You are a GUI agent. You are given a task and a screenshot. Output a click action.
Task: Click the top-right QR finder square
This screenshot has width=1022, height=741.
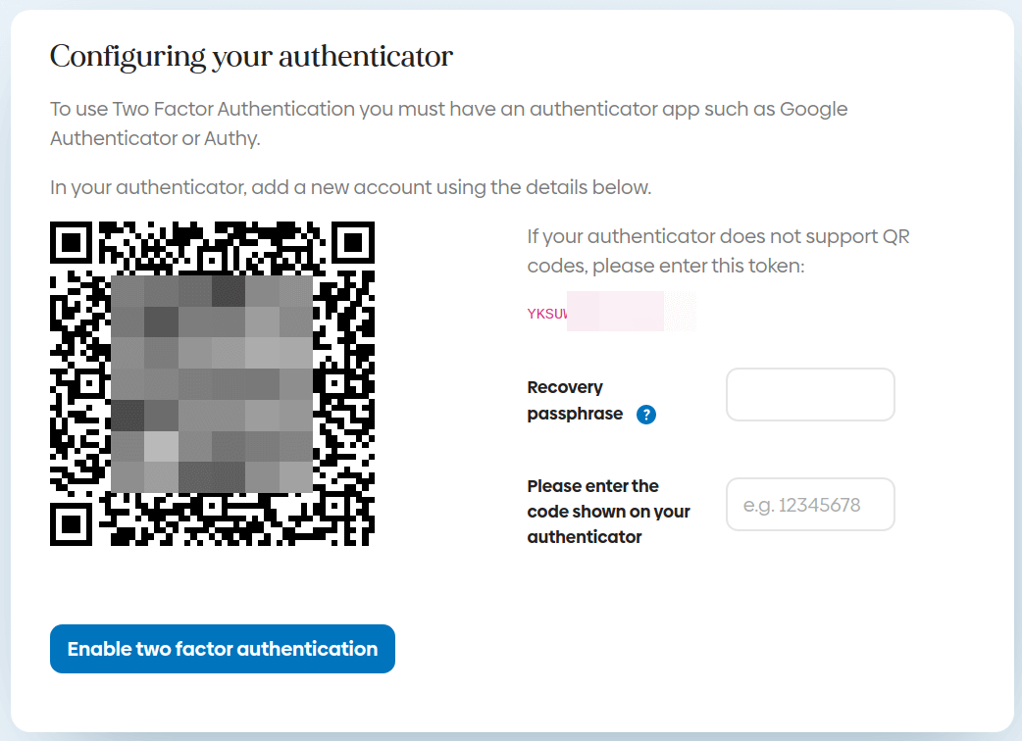(351, 245)
